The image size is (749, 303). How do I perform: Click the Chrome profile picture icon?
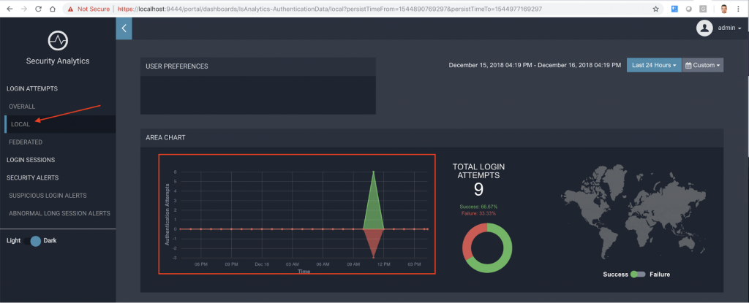click(723, 9)
